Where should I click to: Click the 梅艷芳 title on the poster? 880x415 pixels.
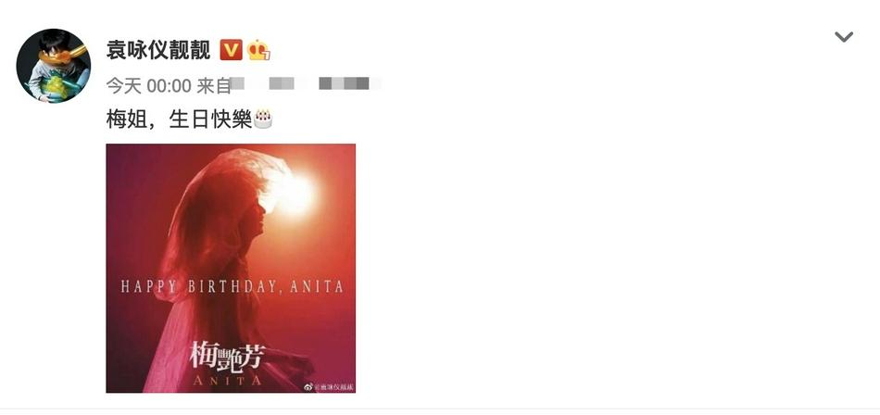pyautogui.click(x=226, y=356)
